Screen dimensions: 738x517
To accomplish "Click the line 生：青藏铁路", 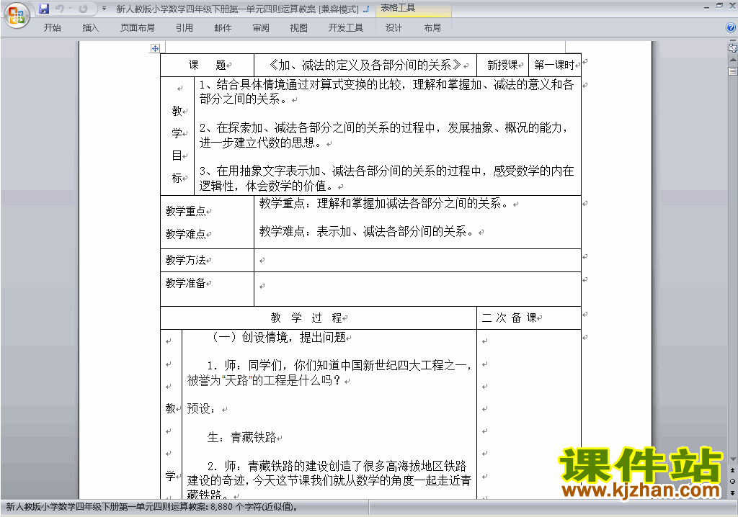I will point(241,438).
